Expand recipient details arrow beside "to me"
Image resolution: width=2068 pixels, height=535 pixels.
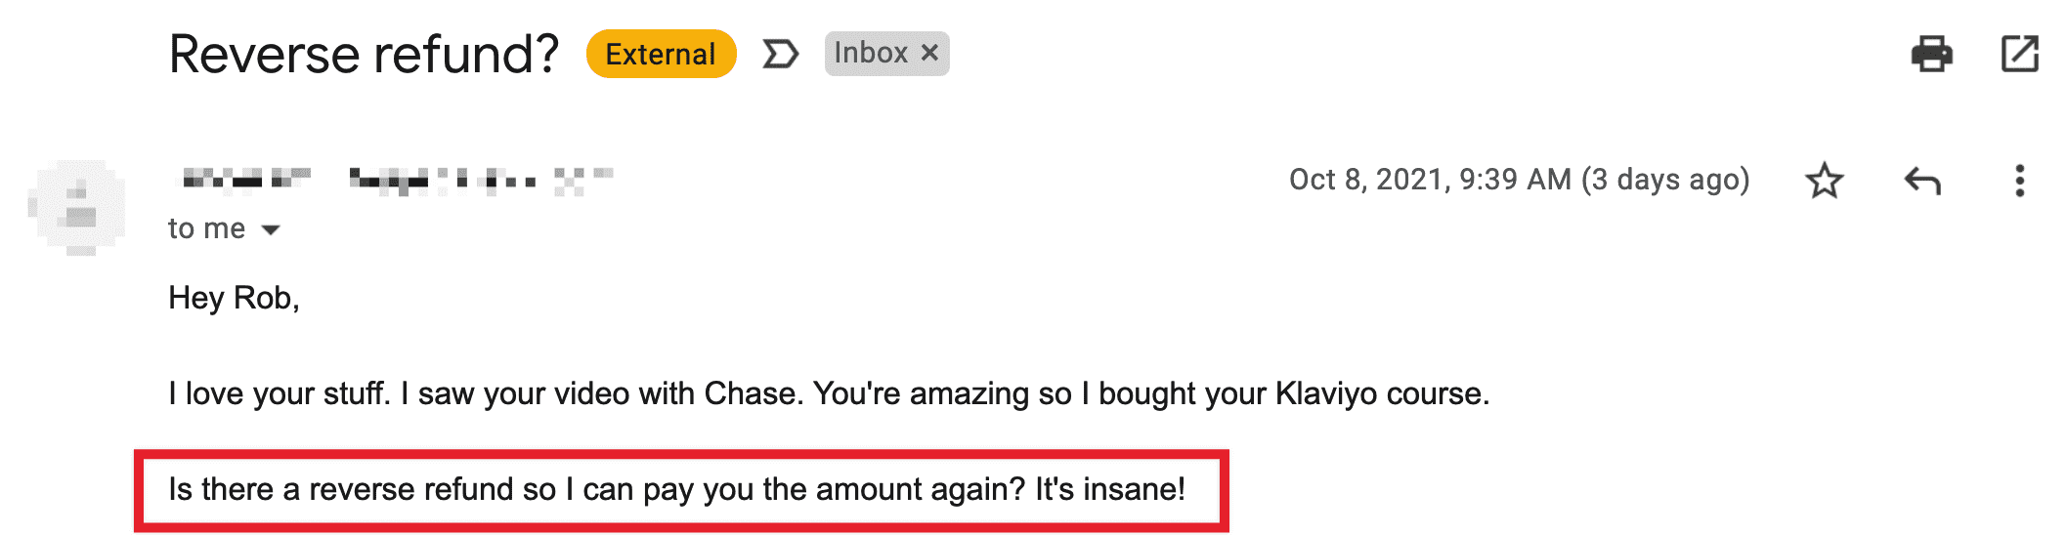click(x=271, y=230)
